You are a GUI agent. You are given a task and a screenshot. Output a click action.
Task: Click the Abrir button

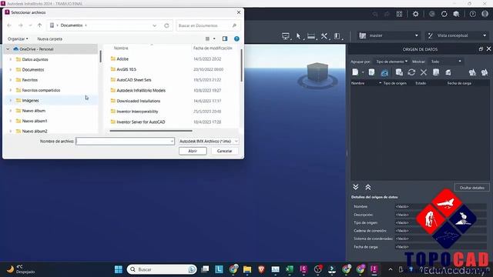click(x=193, y=151)
